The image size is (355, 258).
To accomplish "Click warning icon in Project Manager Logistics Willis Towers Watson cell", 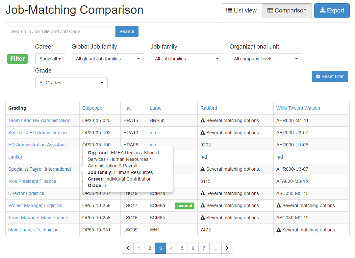I will 279,205.
